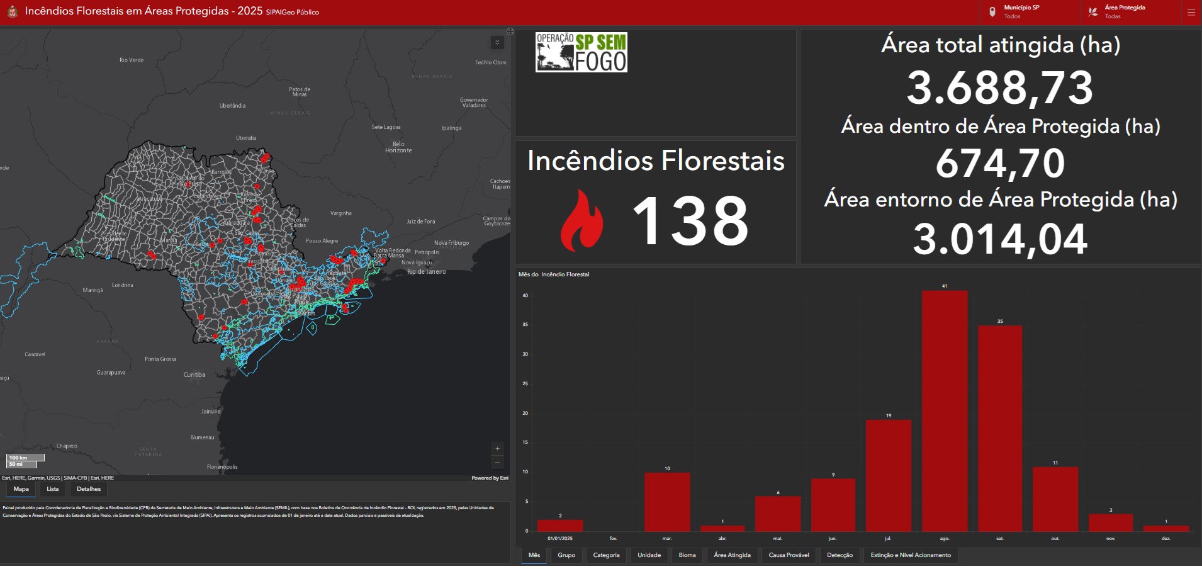The height and width of the screenshot is (569, 1202).
Task: Click the Londrina map label
Action: pos(123,285)
